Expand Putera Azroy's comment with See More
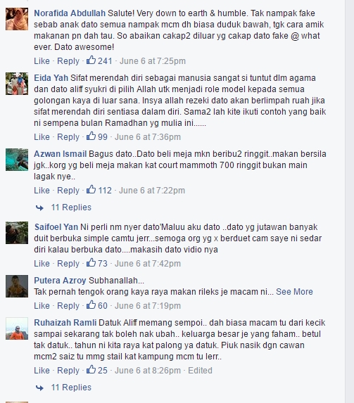The width and height of the screenshot is (354, 403). click(294, 292)
